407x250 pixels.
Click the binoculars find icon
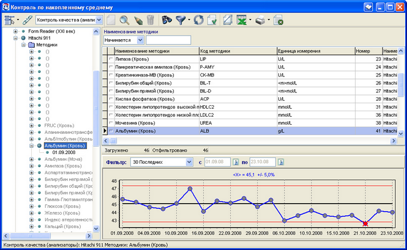(166, 20)
